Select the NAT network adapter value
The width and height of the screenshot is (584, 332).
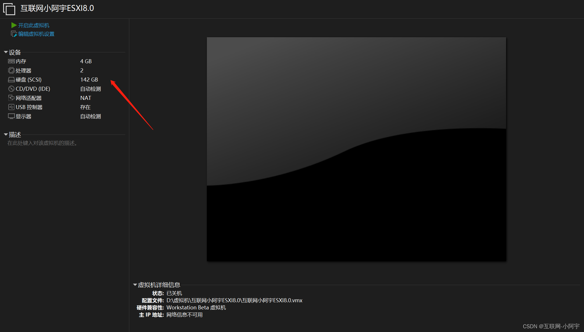tap(86, 98)
